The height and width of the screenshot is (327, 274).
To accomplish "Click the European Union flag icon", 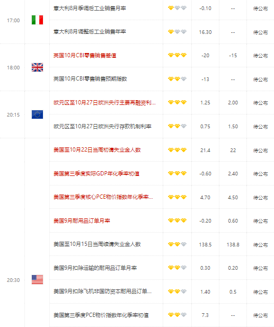I will (x=37, y=114).
